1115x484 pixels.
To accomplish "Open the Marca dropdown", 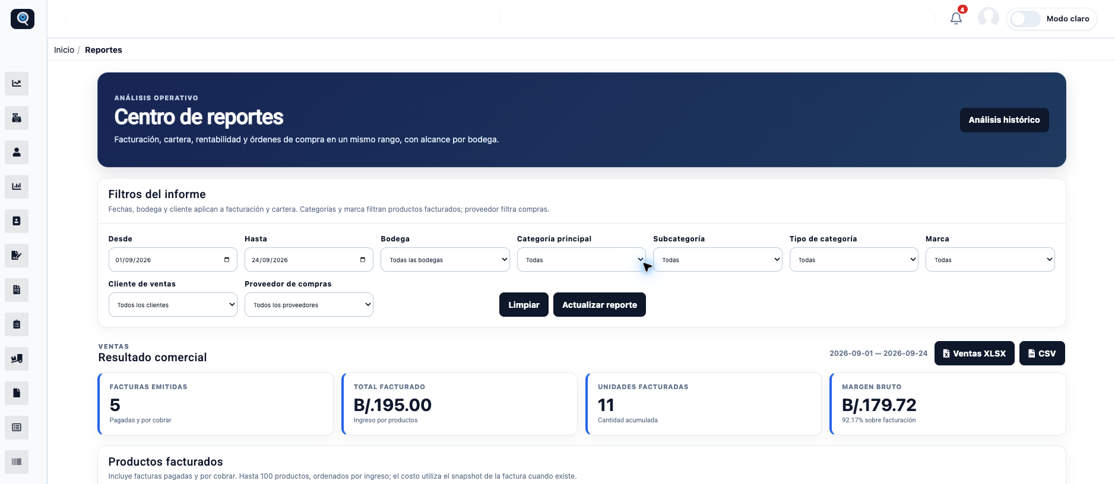I will tap(990, 260).
